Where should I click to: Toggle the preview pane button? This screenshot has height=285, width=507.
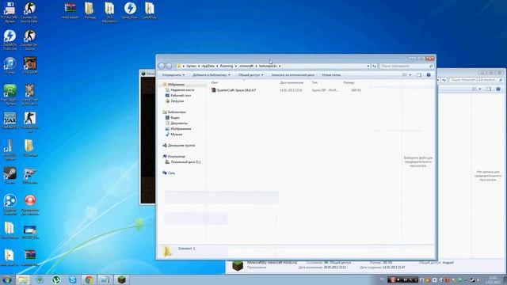click(419, 75)
